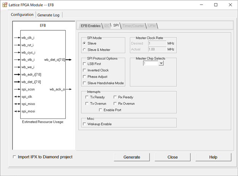The height and width of the screenshot is (176, 238).
Task: Close the window with the X
Action: click(x=230, y=5)
